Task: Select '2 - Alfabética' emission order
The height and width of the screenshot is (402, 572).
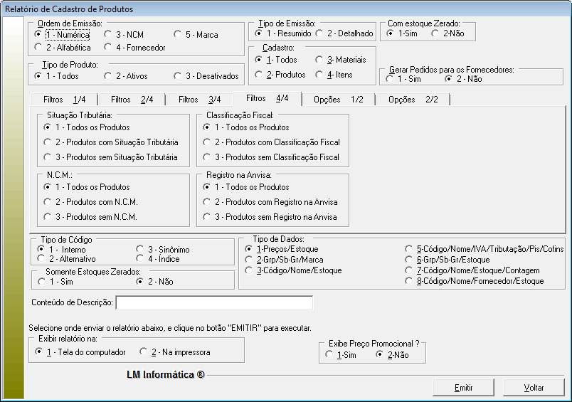Action: (38, 48)
